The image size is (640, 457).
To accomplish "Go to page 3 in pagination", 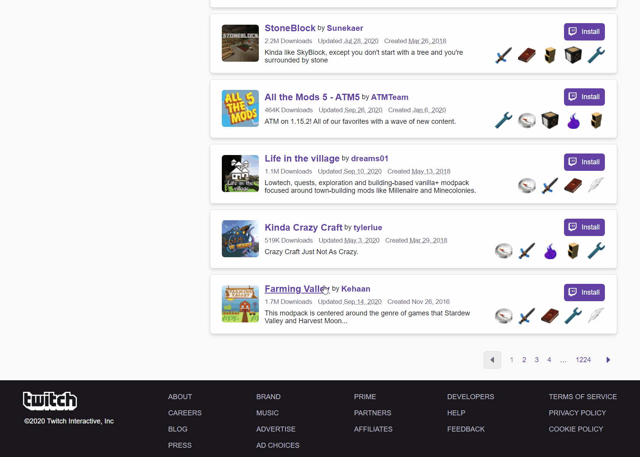I will (x=537, y=360).
